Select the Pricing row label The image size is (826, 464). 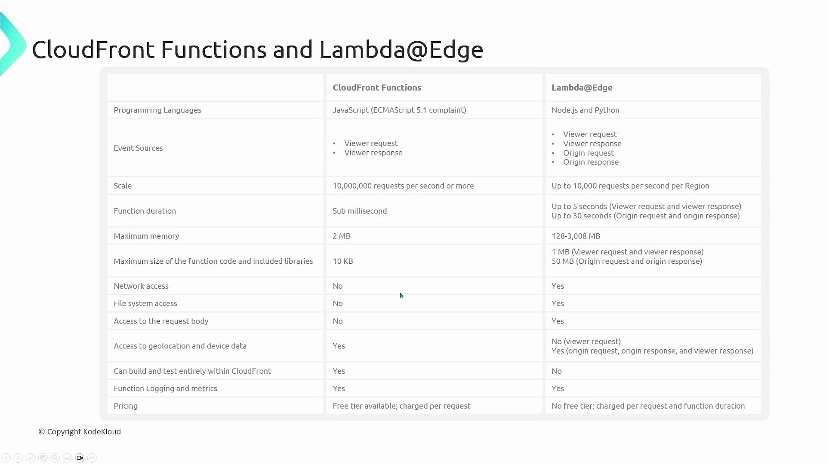pyautogui.click(x=126, y=406)
